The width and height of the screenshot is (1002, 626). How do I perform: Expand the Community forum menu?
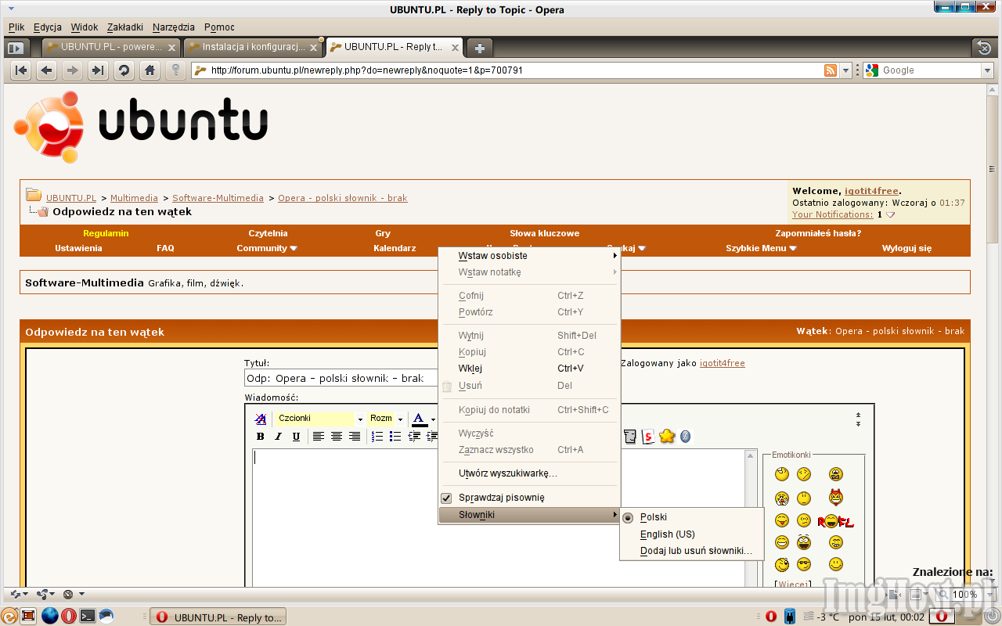click(x=267, y=248)
